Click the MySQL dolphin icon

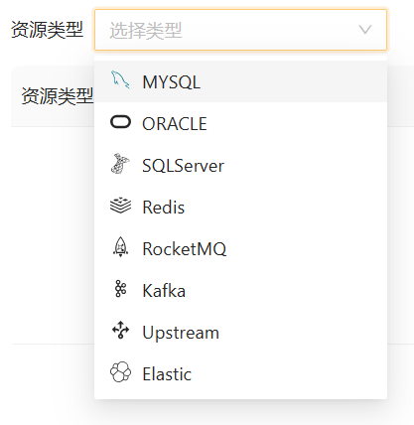pos(120,80)
